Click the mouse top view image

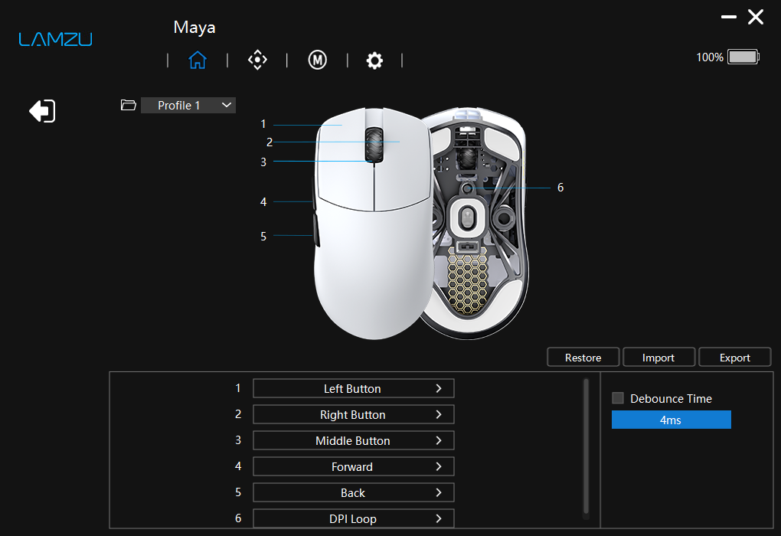(373, 224)
